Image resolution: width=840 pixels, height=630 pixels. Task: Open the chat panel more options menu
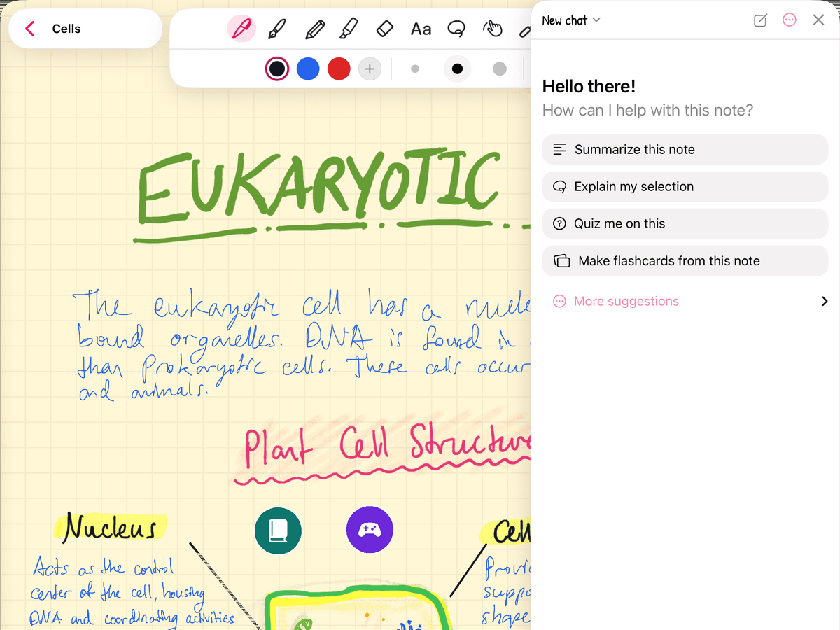coord(790,20)
